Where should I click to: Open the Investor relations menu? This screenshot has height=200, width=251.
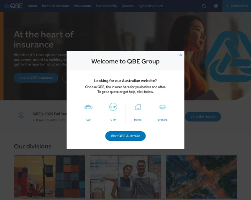click(56, 6)
